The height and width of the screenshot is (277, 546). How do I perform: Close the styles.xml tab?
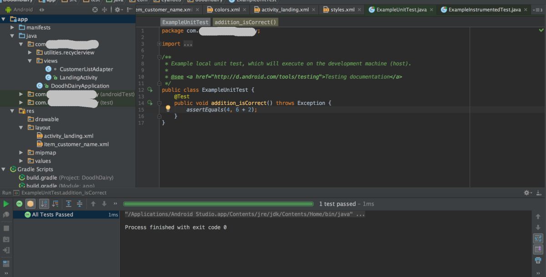click(x=359, y=10)
